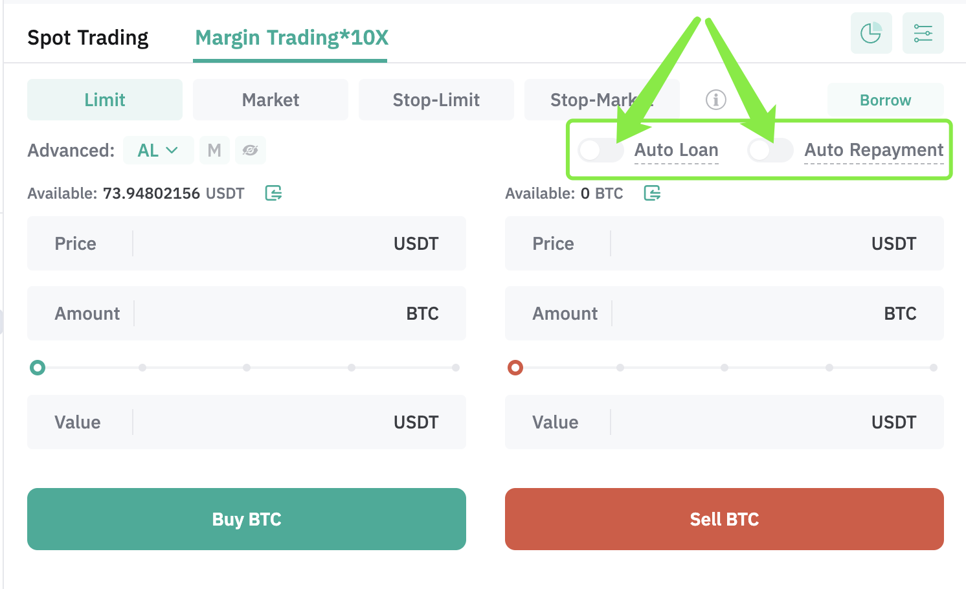The height and width of the screenshot is (589, 966).
Task: Click the green Buy BTC button
Action: pos(247,519)
